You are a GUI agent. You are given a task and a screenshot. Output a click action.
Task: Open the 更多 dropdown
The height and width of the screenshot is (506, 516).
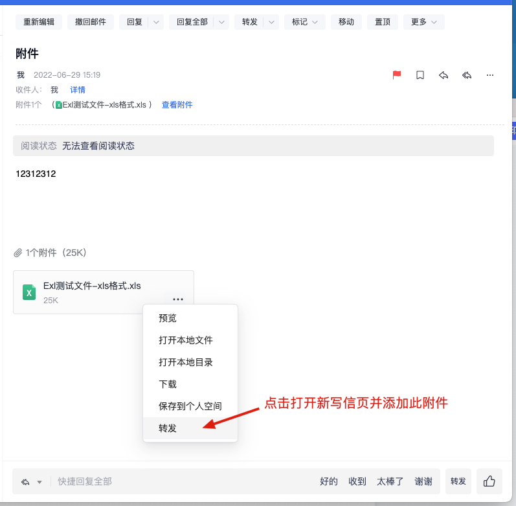424,22
